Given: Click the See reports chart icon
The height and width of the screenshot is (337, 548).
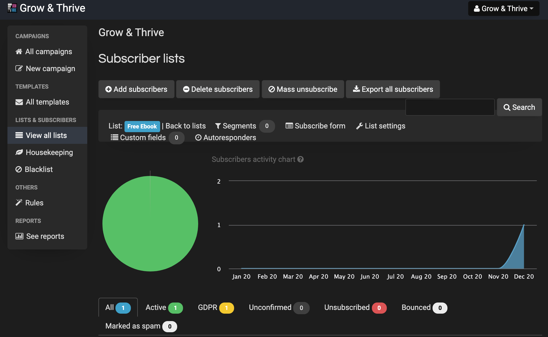Looking at the screenshot, I should 19,236.
